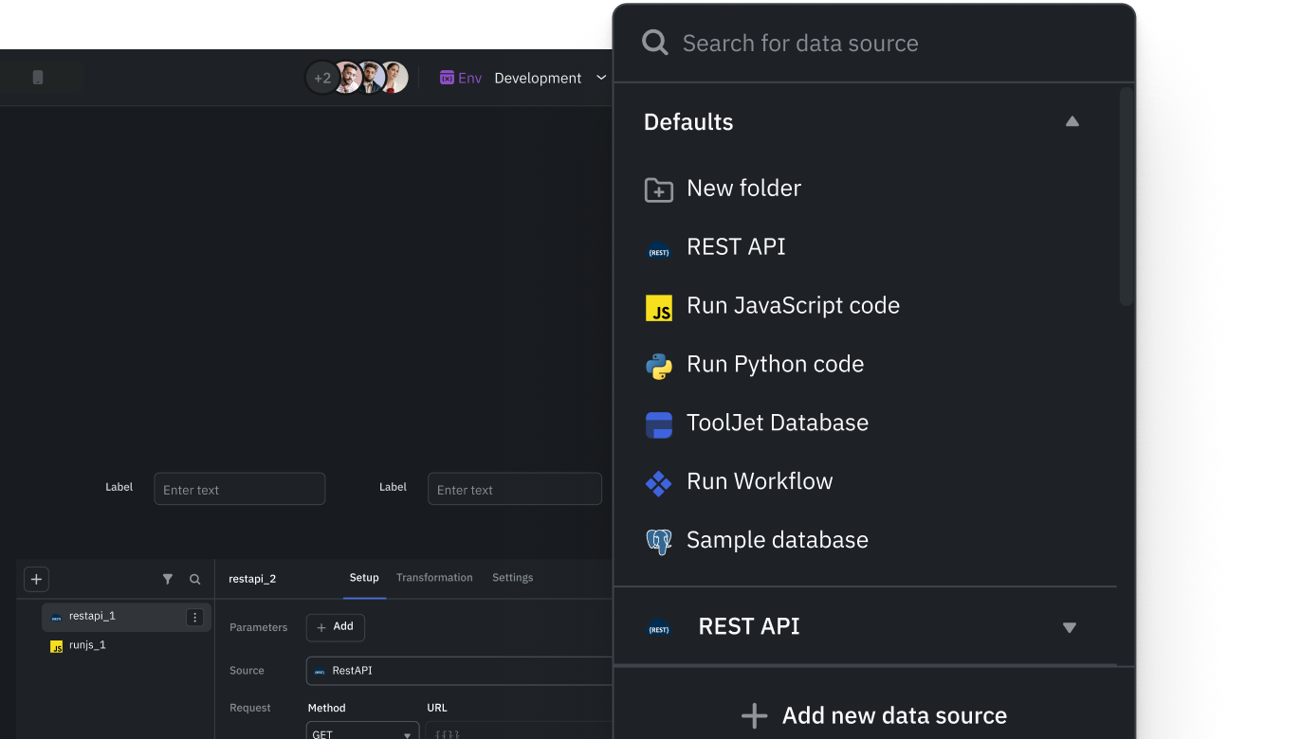The image size is (1301, 739).
Task: Open the restapi_1 three-dot options menu
Action: (x=195, y=617)
